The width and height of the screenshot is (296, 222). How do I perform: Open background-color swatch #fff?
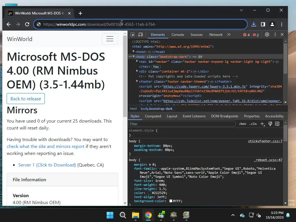(171, 201)
